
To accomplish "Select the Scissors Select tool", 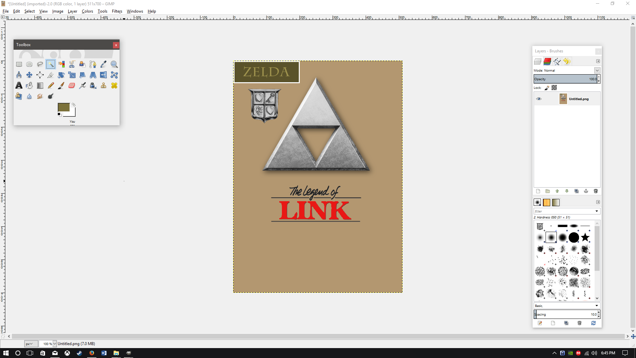I will pos(72,64).
